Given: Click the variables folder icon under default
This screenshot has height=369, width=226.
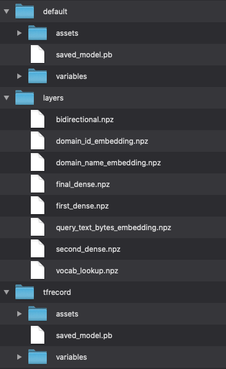Looking at the screenshot, I should coord(38,76).
